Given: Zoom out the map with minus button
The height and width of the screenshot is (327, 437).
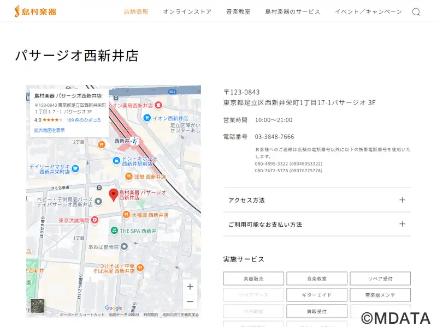Looking at the screenshot, I should point(190,301).
